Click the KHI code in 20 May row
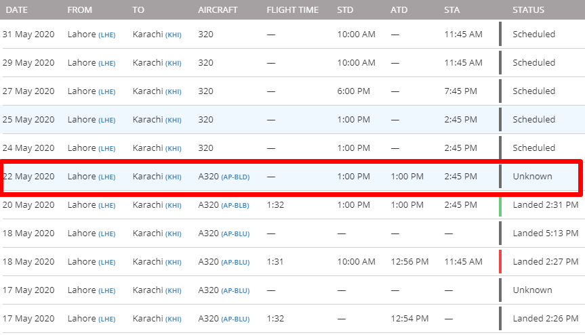585x335 pixels. pos(174,206)
